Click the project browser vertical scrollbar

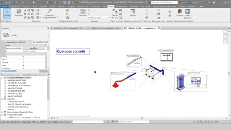(48, 89)
